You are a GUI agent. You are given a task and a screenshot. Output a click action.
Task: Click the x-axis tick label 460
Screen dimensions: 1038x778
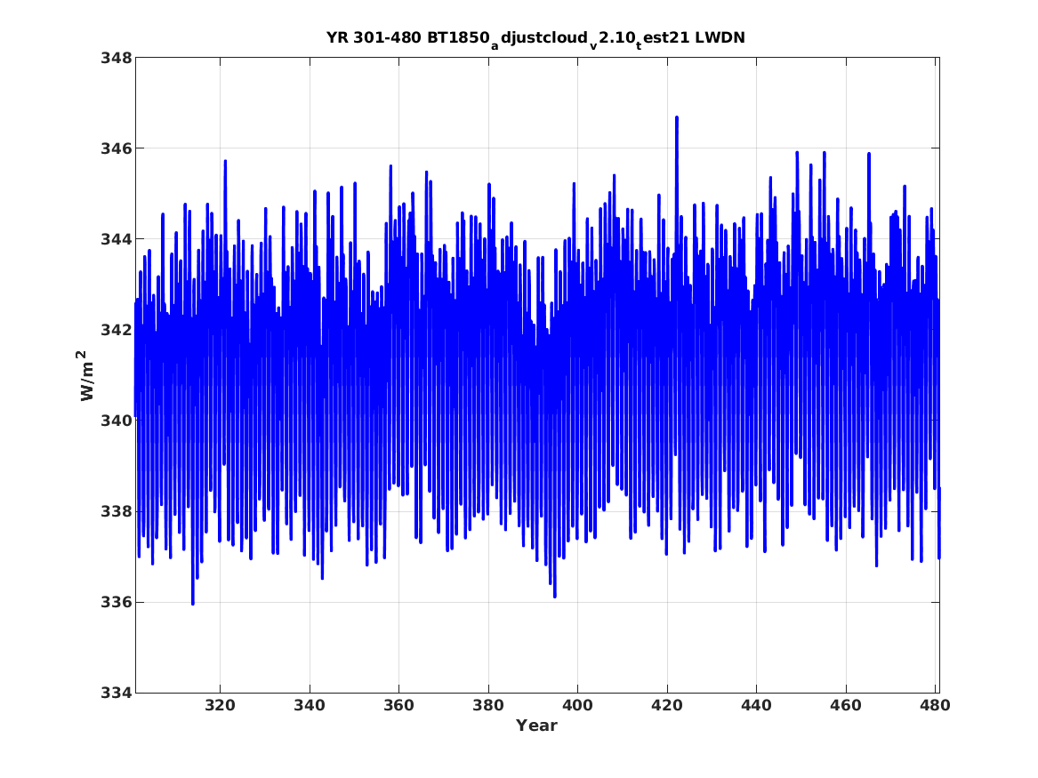pyautogui.click(x=845, y=706)
